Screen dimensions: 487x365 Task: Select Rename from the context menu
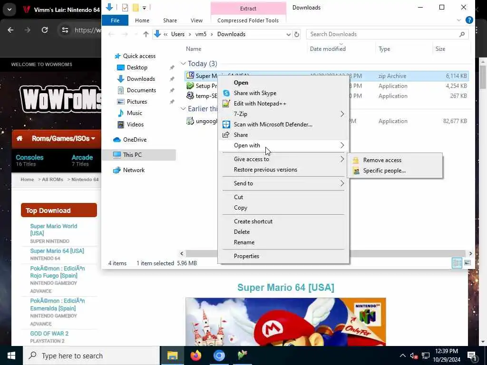244,242
